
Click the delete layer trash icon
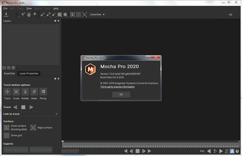[x=13, y=68]
